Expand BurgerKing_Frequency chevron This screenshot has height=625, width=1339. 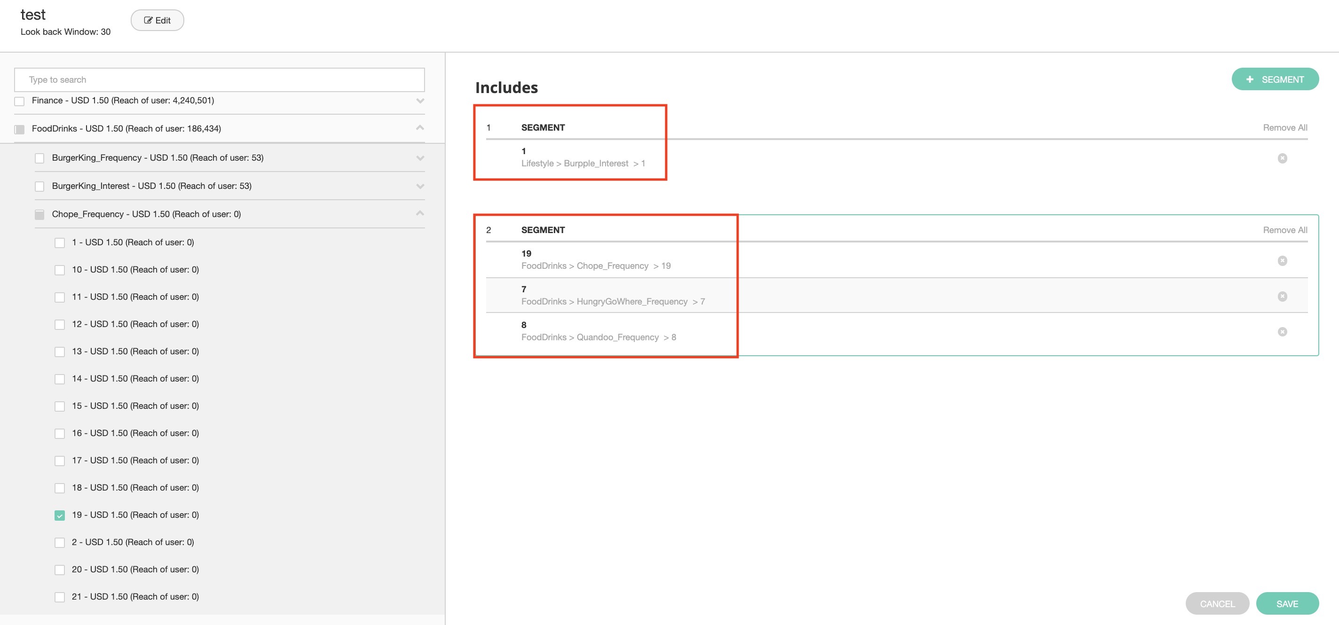click(x=420, y=158)
